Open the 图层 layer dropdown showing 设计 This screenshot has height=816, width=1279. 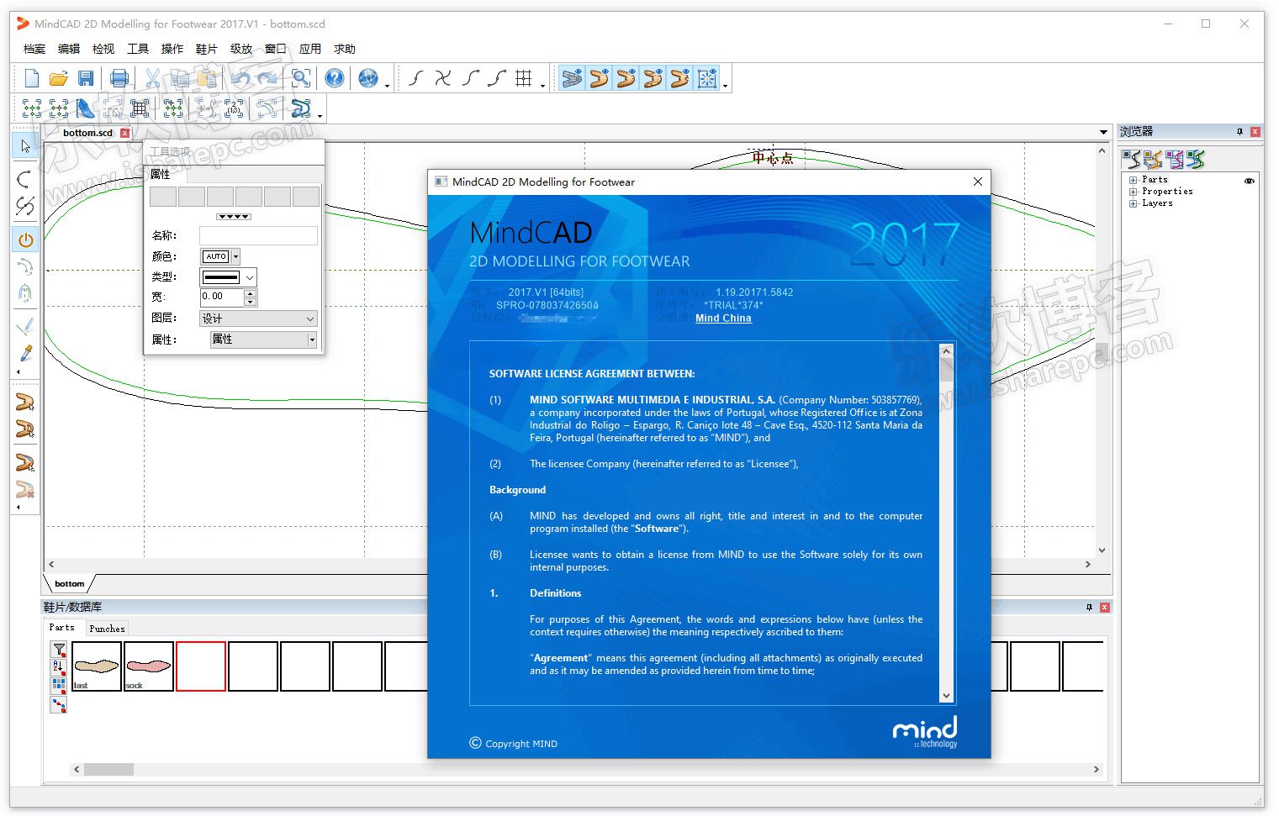258,319
